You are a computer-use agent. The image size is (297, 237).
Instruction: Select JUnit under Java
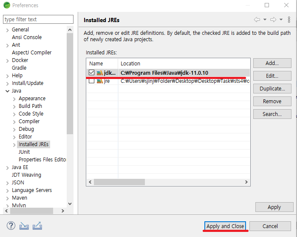(24, 152)
